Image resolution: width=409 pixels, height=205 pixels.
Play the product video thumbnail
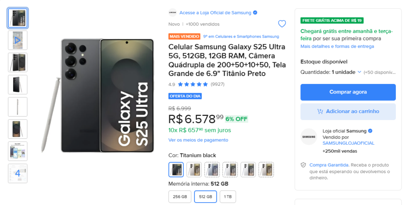point(18,40)
